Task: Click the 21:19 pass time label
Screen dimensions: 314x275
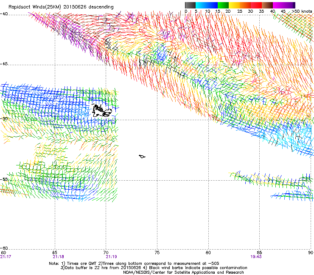Action: 111,257
